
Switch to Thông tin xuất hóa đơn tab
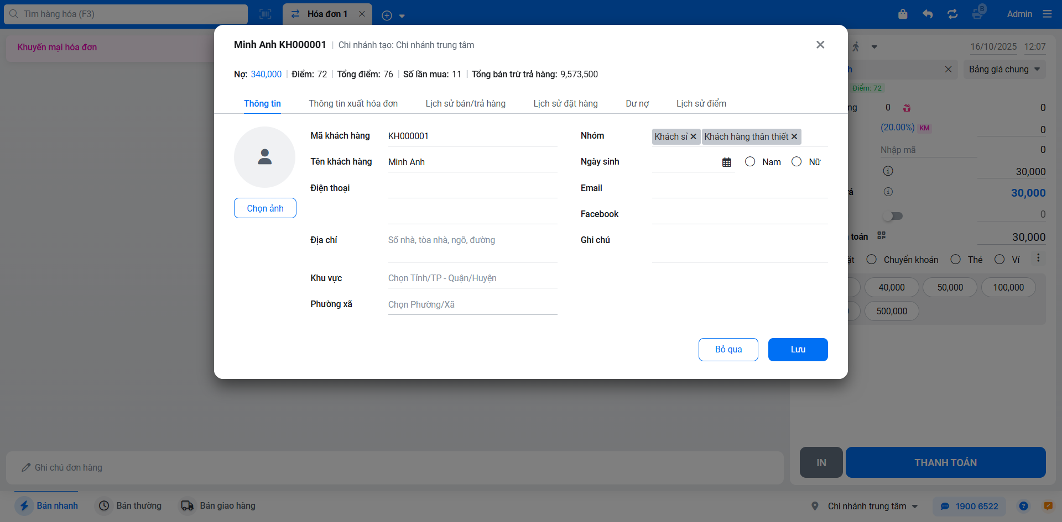pyautogui.click(x=353, y=103)
